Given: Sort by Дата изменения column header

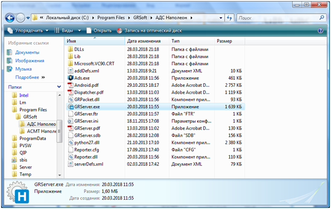Looking at the screenshot, I should click(x=147, y=41).
